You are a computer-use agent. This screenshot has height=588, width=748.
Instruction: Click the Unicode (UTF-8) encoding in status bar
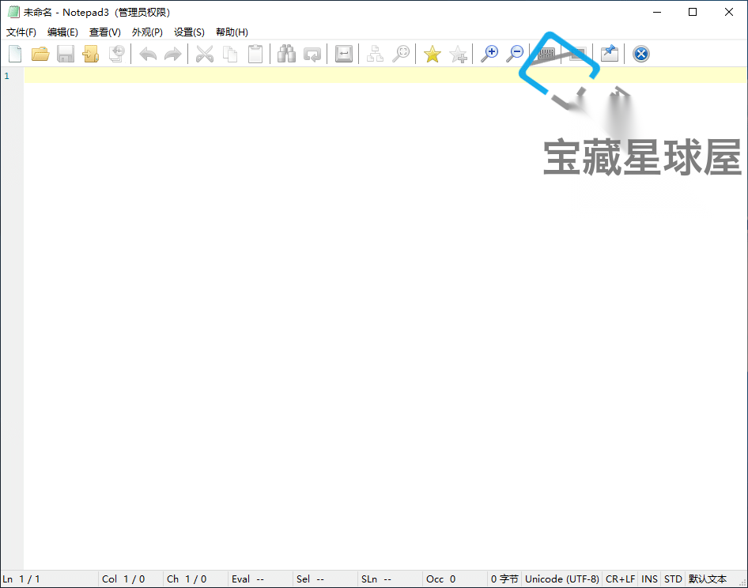click(562, 579)
